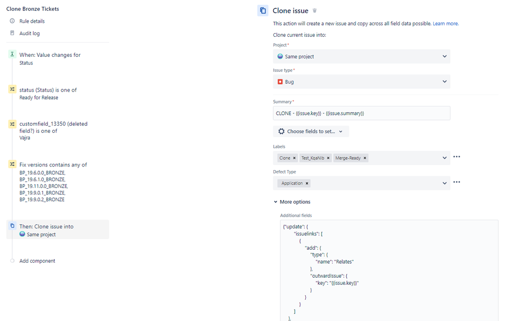This screenshot has width=517, height=321.
Task: Click the clone icon on 'Then: Clone issue into'
Action: (x=11, y=225)
